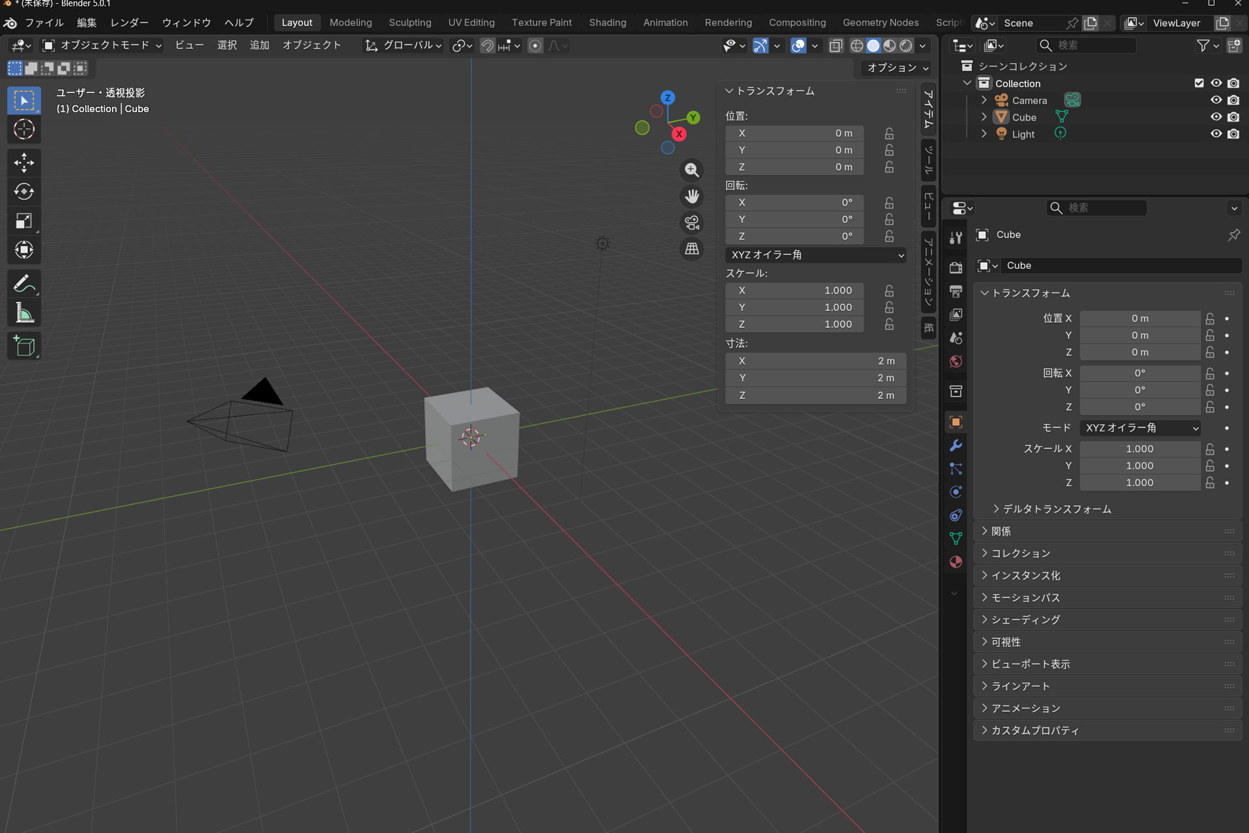Switch to the Shading workspace tab
This screenshot has height=833, width=1249.
click(x=607, y=23)
